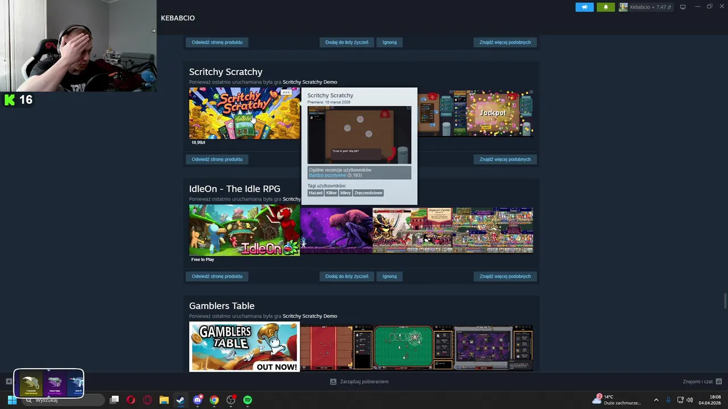Expand the Kebabcio account dropdown

point(646,7)
